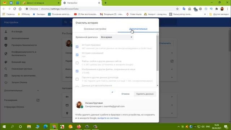
Task: Click ENG language indicator in tray
Action: [208, 126]
